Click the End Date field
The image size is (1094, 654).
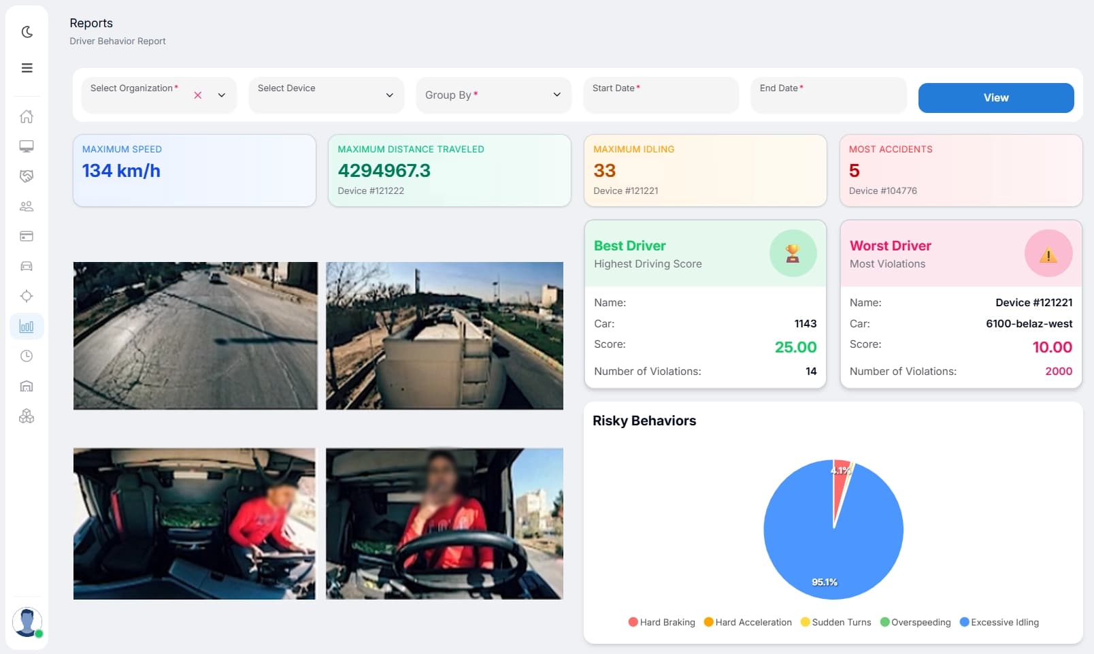828,95
